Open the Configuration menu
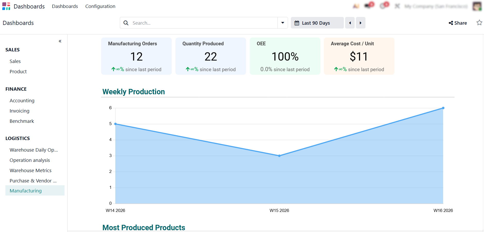Screen dimensions: 484x232 click(100, 6)
